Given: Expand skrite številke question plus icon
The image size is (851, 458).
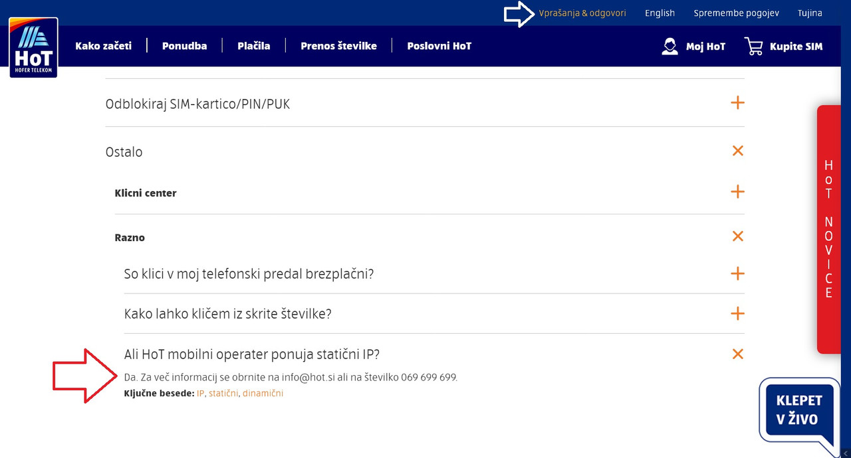Looking at the screenshot, I should [737, 313].
